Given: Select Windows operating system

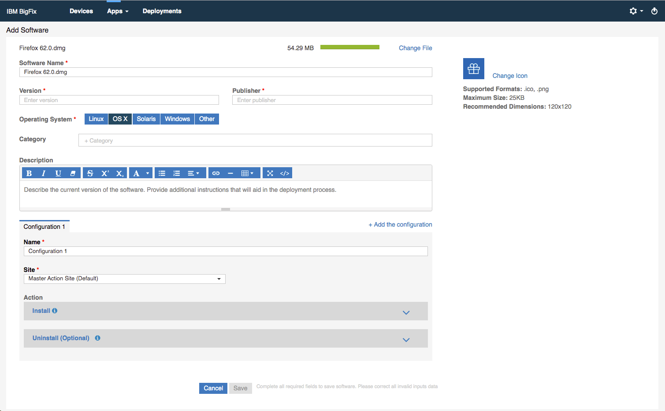Looking at the screenshot, I should 177,119.
